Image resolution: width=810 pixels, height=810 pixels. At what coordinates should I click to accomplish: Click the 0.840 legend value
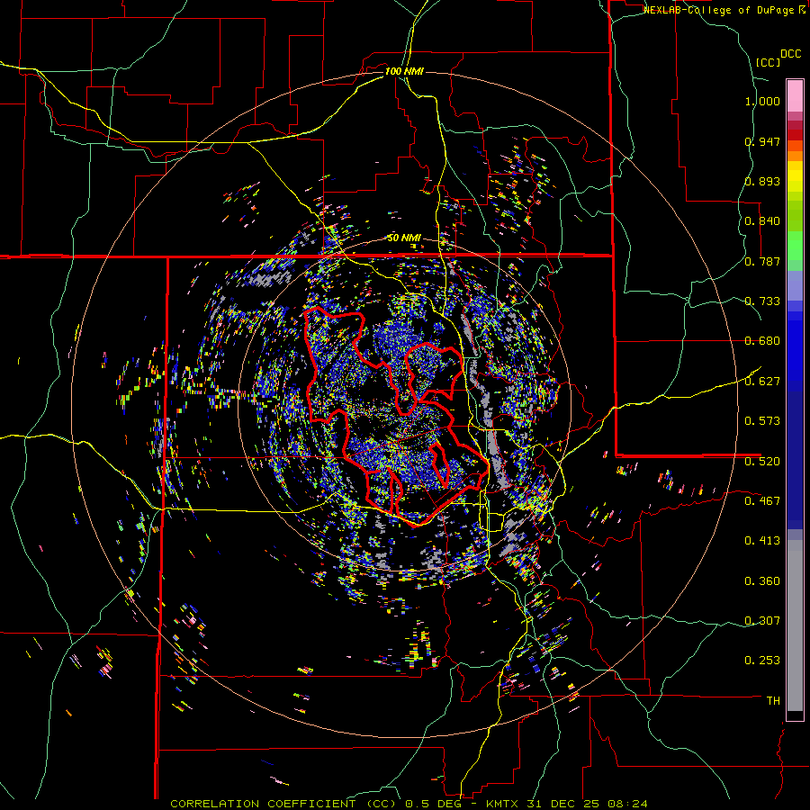tap(762, 221)
